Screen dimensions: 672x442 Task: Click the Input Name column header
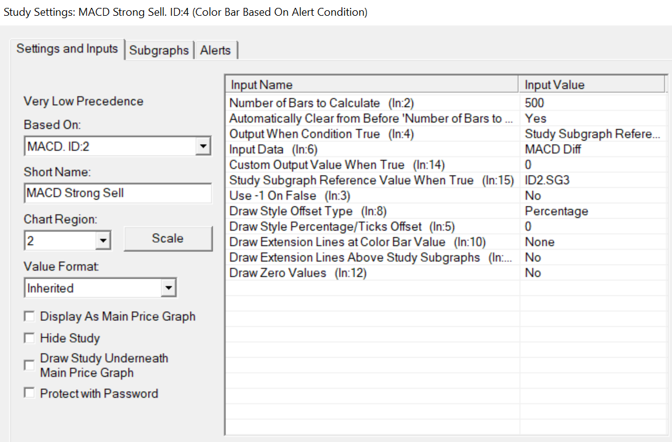point(371,85)
